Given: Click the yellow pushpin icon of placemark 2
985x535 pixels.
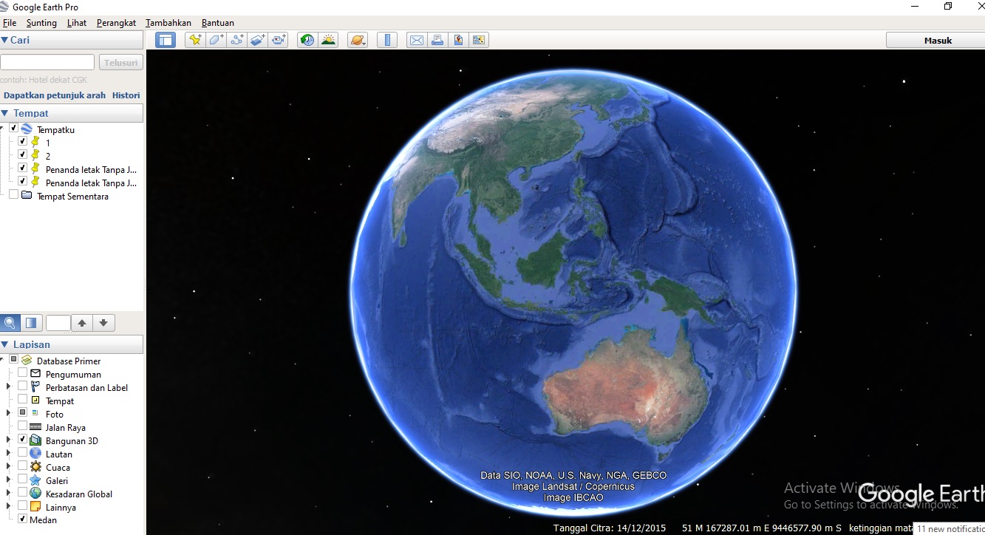Looking at the screenshot, I should pos(35,156).
